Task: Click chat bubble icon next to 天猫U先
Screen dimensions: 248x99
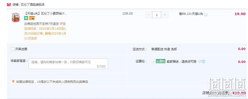Action: tap(206, 15)
